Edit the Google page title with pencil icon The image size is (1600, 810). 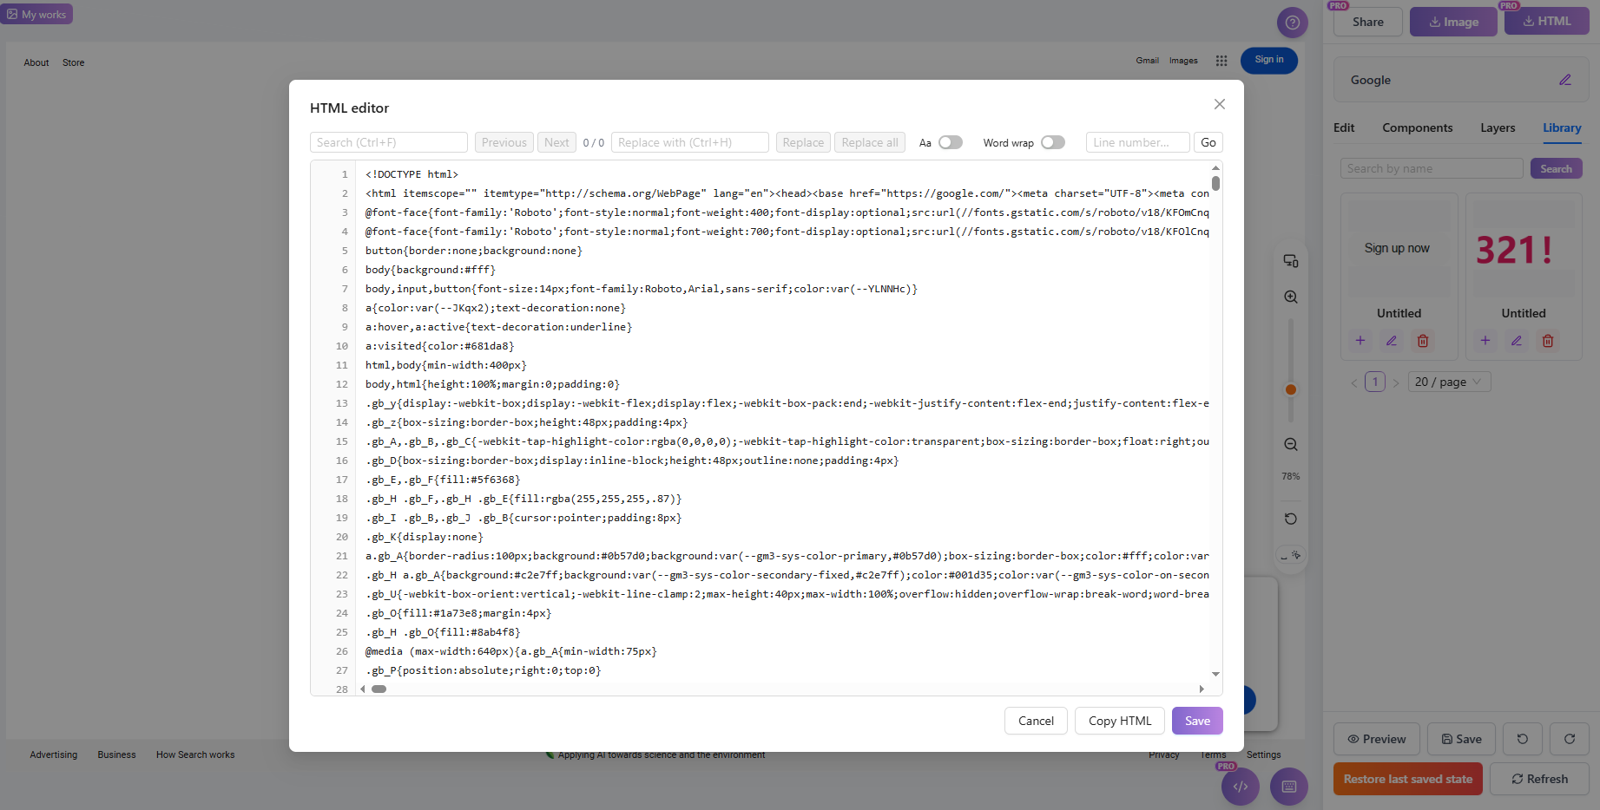click(x=1566, y=79)
